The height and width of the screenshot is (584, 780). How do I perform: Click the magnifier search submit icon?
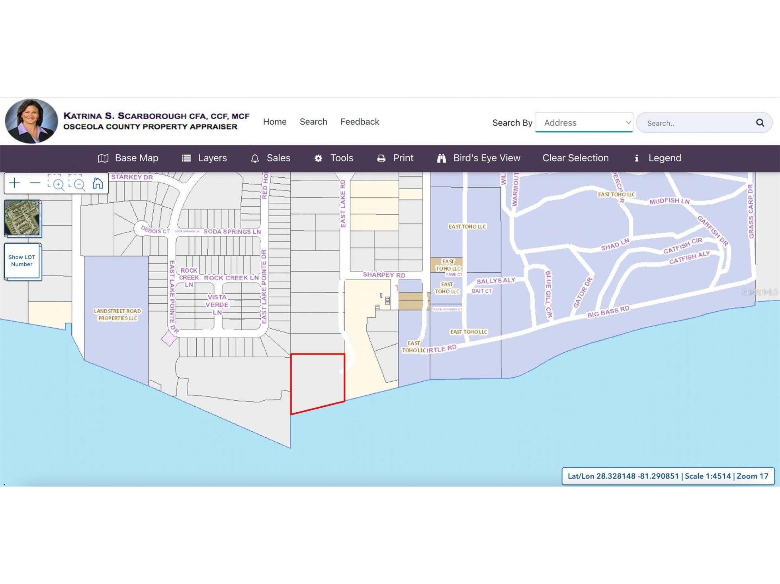coord(760,123)
